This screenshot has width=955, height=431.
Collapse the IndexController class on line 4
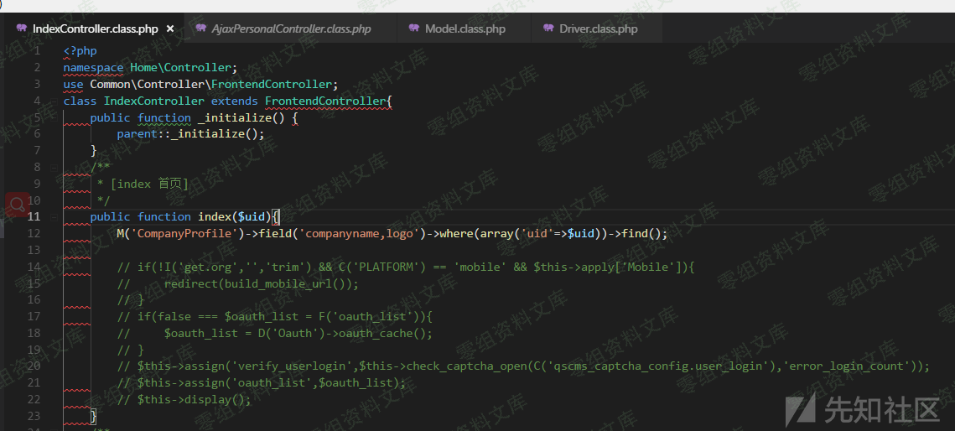tap(52, 101)
